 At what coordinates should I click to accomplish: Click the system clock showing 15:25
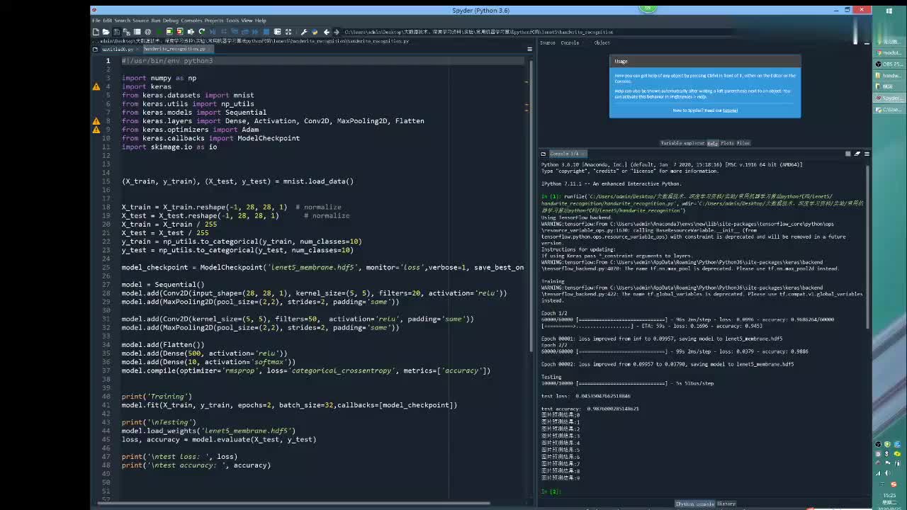889,496
